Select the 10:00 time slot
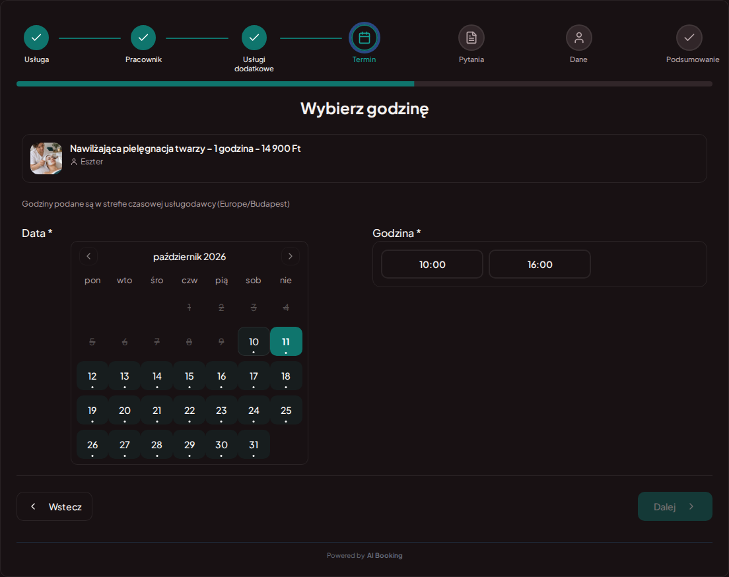Viewport: 729px width, 577px height. 432,265
